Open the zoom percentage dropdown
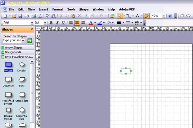Image resolution: width=193 pixels, height=128 pixels. [164, 16]
